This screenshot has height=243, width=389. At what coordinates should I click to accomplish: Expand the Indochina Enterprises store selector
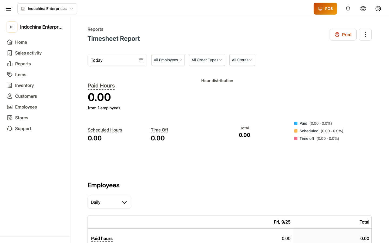tap(47, 9)
